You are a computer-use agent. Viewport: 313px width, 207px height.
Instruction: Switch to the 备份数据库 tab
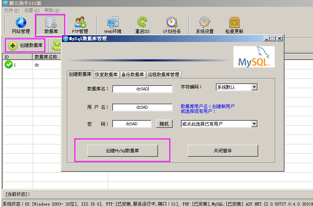coord(133,75)
